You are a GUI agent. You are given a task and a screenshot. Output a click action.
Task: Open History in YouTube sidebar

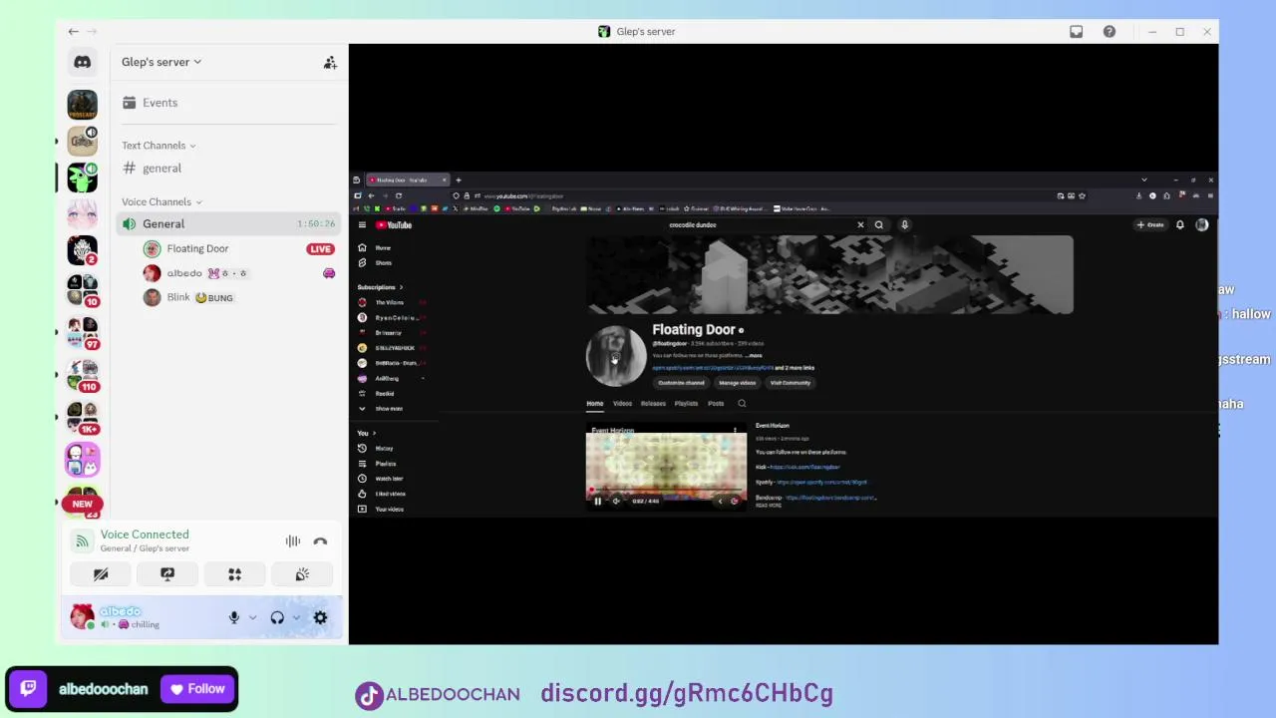click(x=383, y=449)
